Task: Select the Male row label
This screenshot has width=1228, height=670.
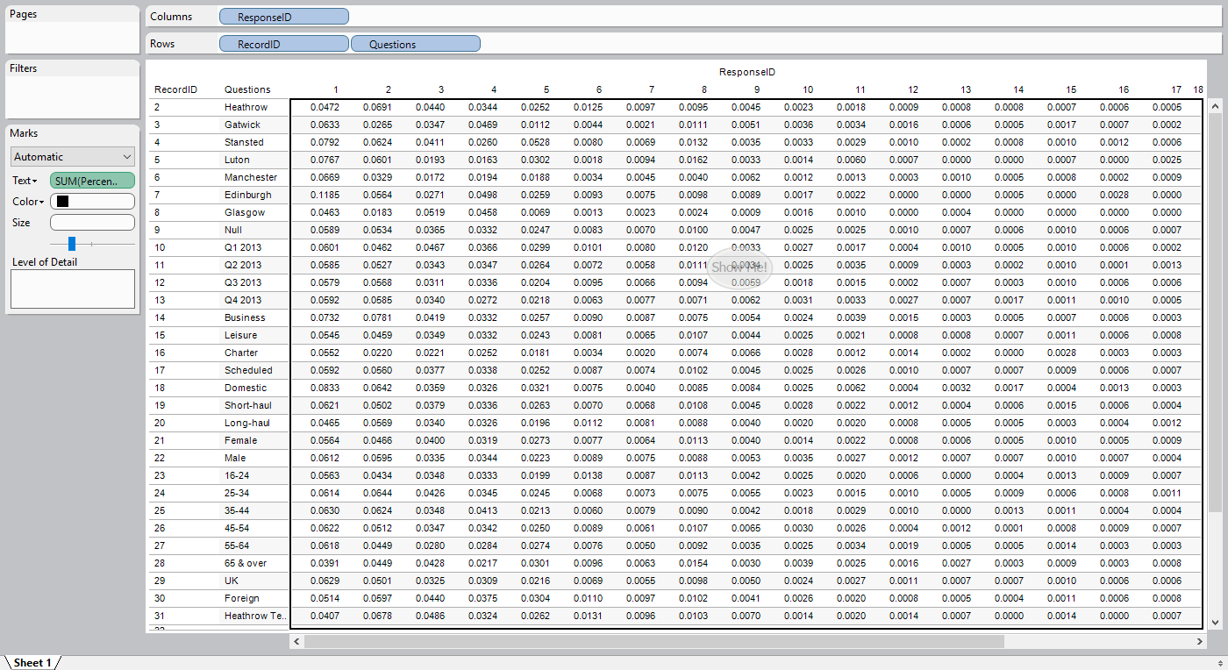Action: pyautogui.click(x=235, y=458)
